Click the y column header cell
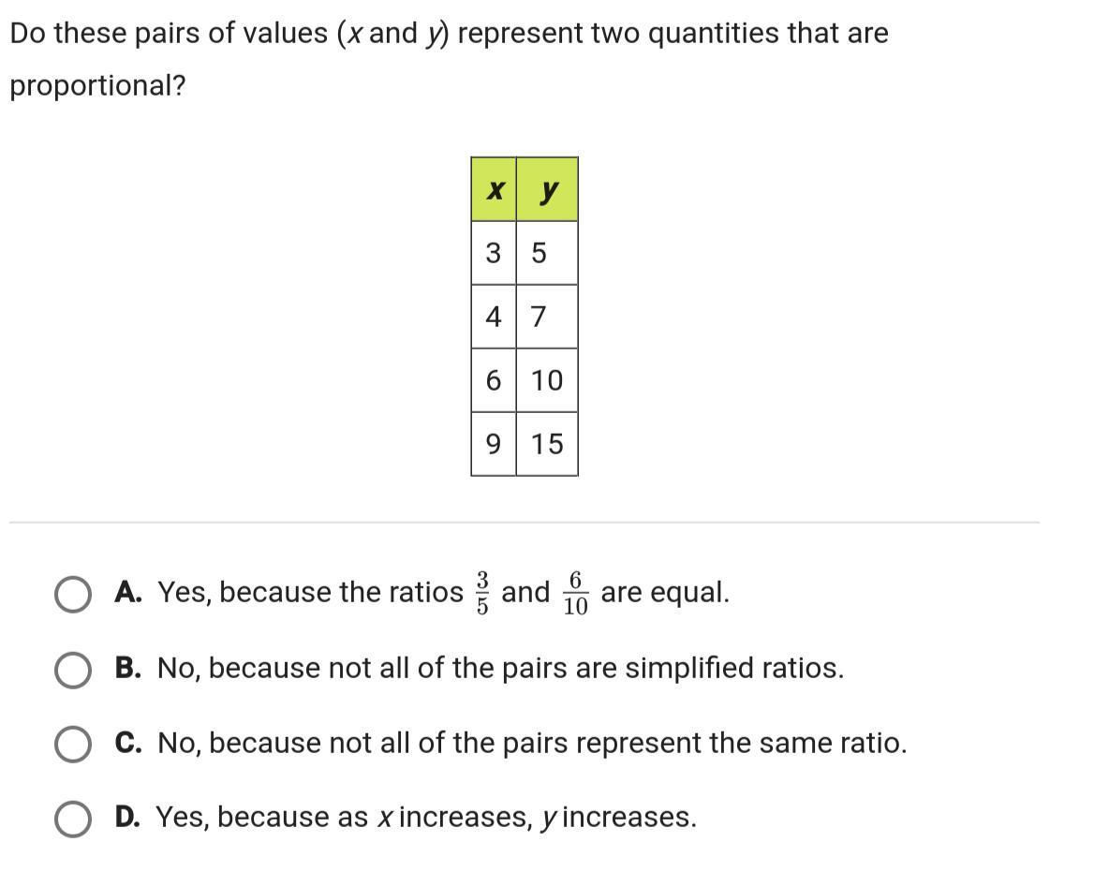 tap(547, 190)
